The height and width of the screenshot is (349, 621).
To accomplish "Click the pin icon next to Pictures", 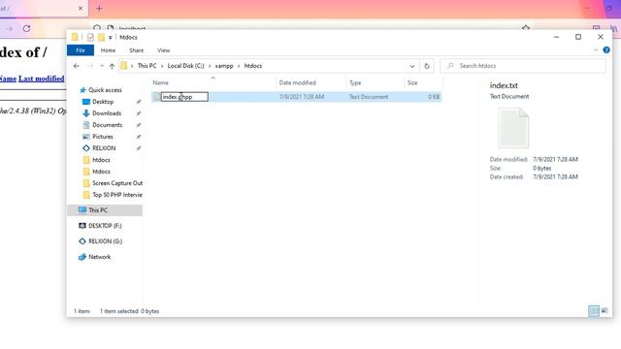I will [138, 137].
